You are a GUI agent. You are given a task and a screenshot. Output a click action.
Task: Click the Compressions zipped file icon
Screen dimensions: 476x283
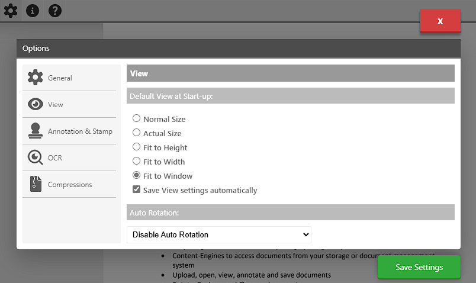tap(36, 184)
